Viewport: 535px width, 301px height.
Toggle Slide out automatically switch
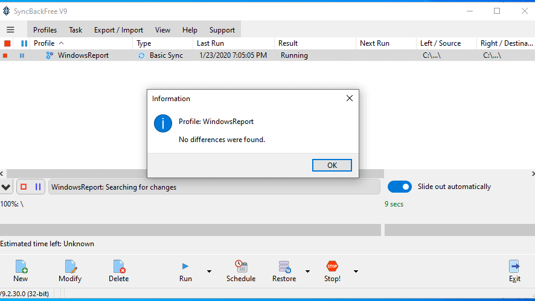tap(400, 187)
